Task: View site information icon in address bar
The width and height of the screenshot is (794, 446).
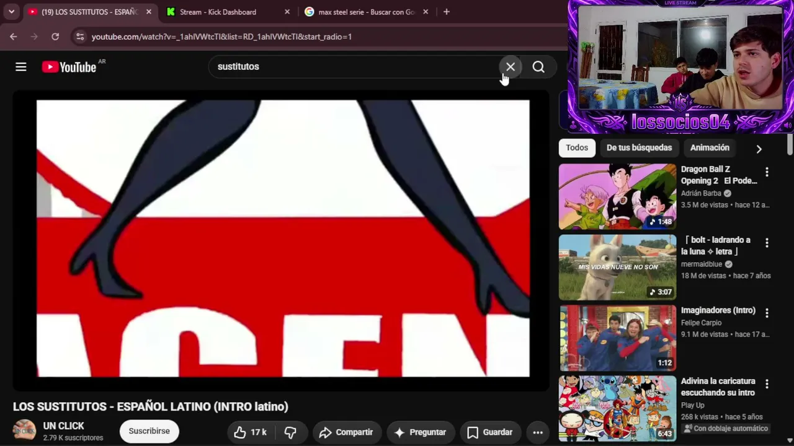Action: [x=79, y=37]
